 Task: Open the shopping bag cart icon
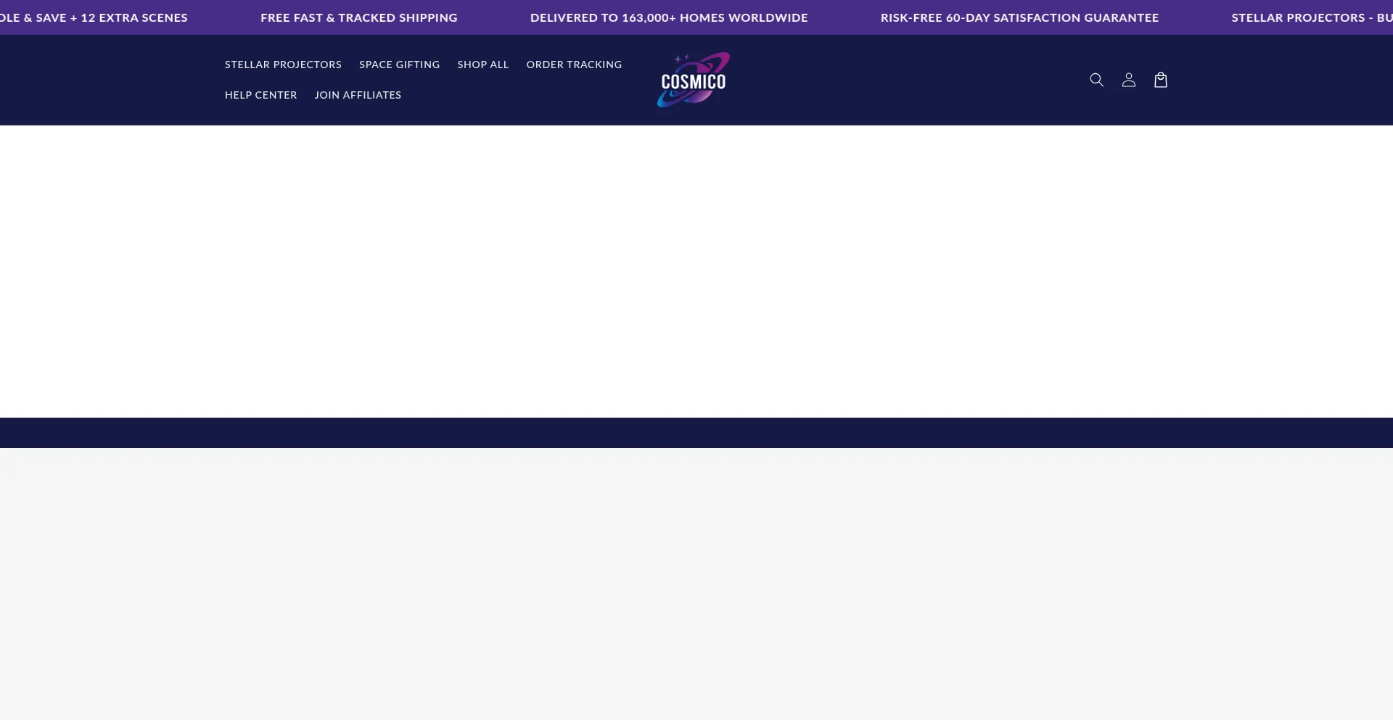coord(1160,80)
